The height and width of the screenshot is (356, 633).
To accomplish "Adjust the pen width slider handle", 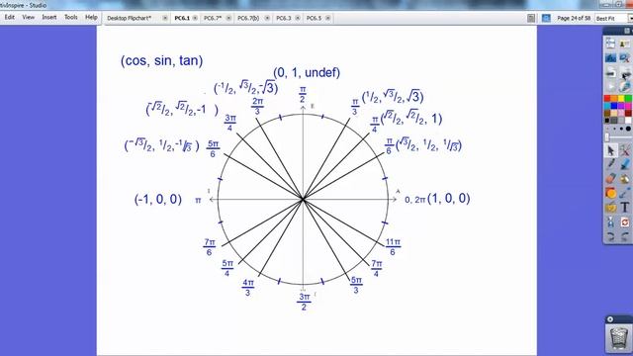I will click(607, 137).
